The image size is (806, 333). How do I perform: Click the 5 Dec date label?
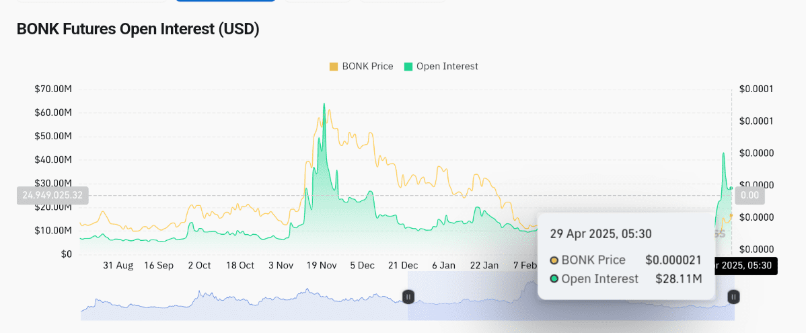[x=363, y=266]
